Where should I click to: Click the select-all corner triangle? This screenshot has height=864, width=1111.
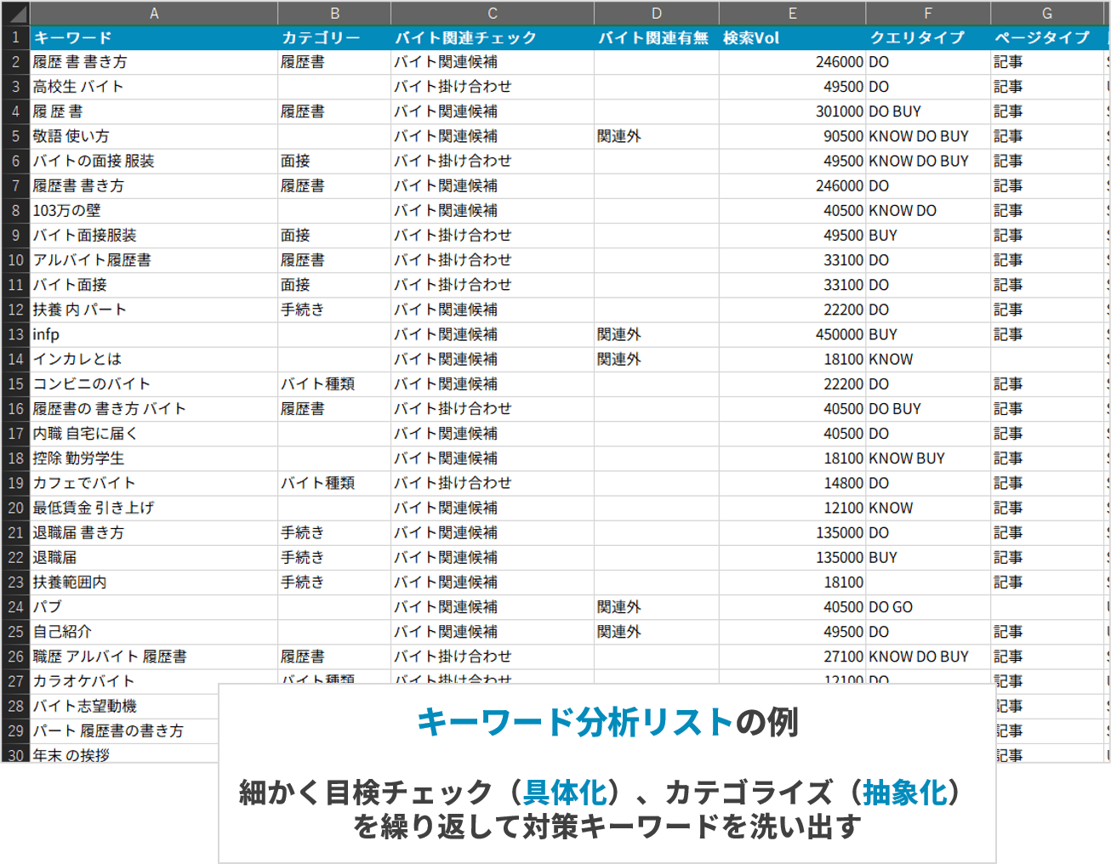click(x=15, y=14)
